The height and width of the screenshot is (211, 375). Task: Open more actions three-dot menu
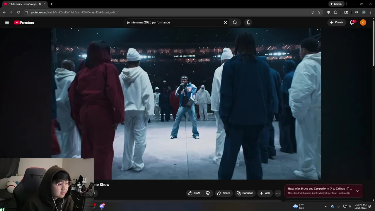[278, 193]
